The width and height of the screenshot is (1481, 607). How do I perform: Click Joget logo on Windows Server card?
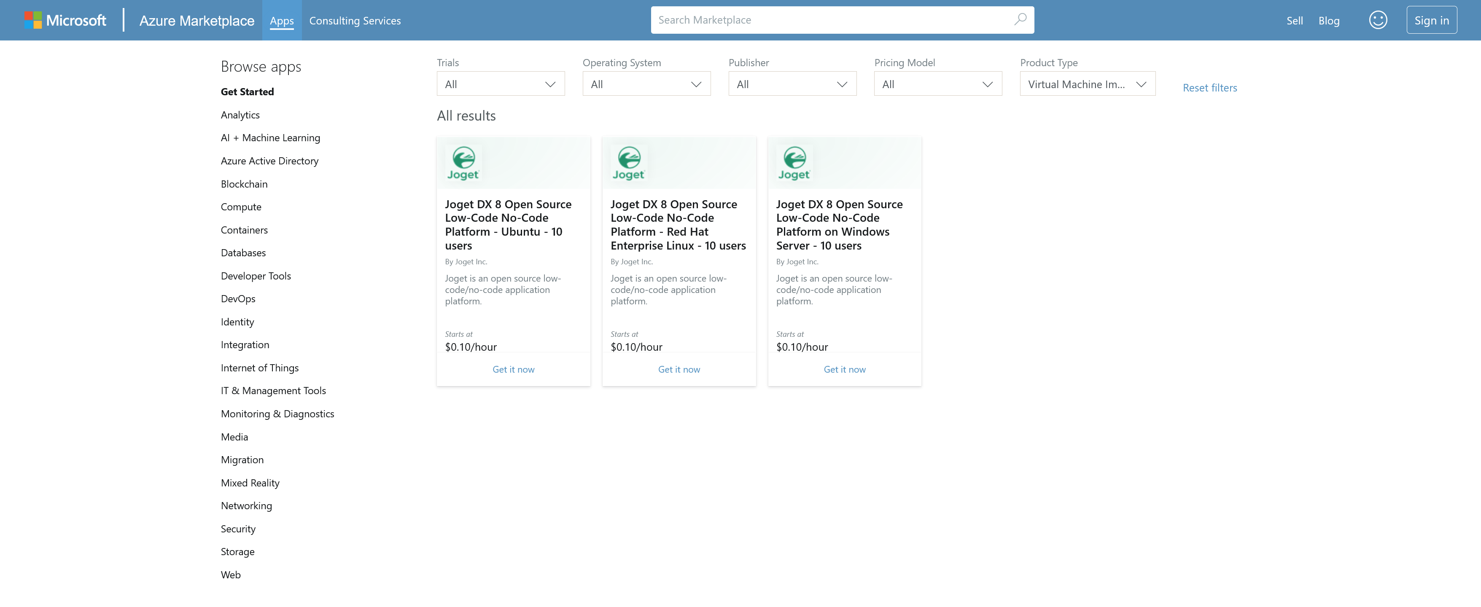[794, 163]
